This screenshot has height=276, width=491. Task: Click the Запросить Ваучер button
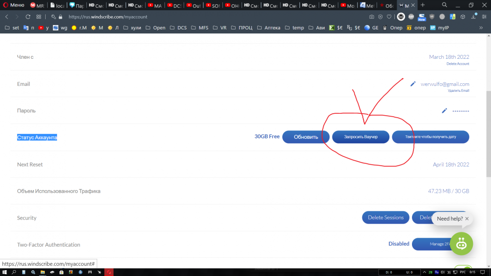361,137
